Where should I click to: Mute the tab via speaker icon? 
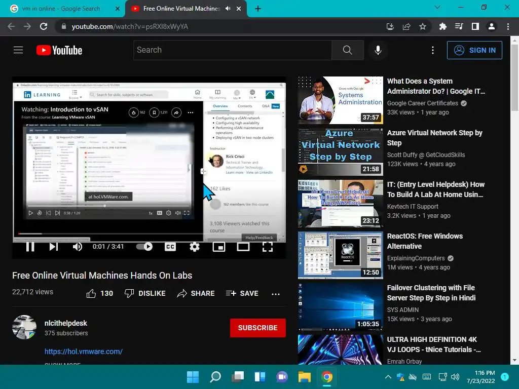point(228,9)
